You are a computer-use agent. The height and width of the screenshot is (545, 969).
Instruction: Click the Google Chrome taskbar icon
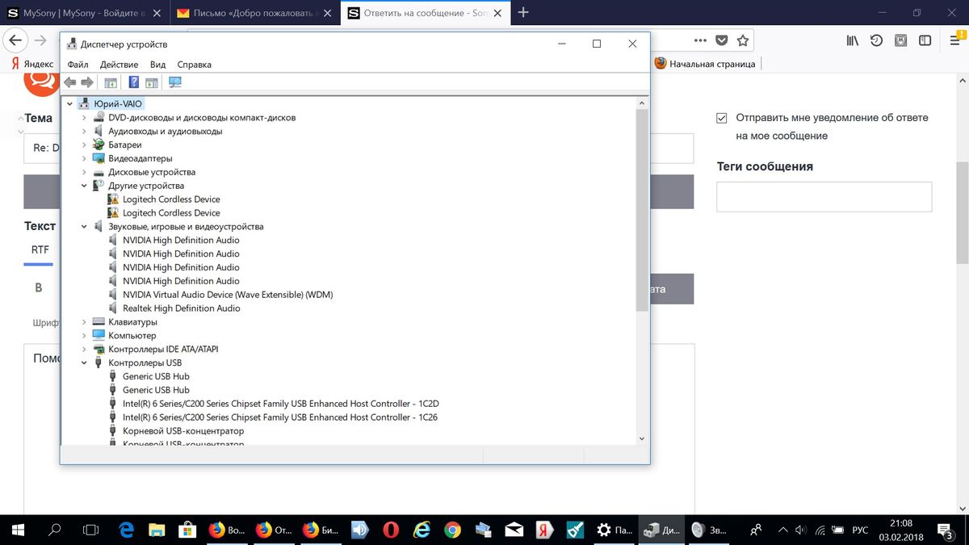click(x=452, y=530)
